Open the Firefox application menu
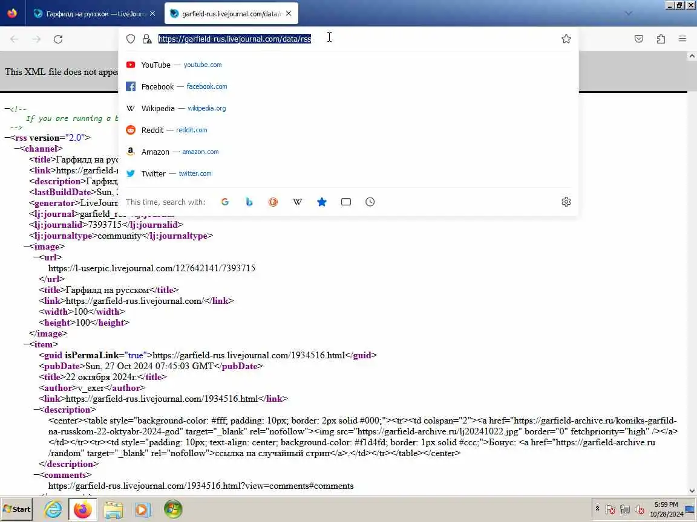The width and height of the screenshot is (697, 522). coord(682,39)
